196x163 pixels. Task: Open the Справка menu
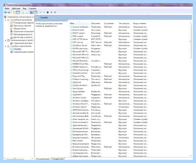tap(32, 9)
